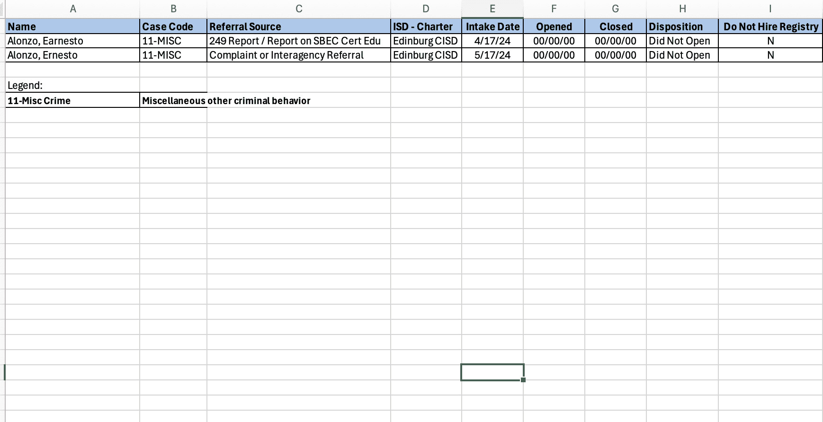Screen dimensions: 823x422
Task: Select the Alonzo, Ernesto name cell
Action: 72,55
